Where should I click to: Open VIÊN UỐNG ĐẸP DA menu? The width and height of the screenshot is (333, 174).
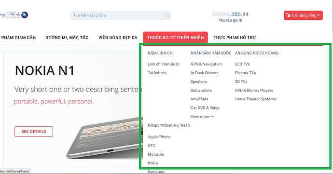118,38
